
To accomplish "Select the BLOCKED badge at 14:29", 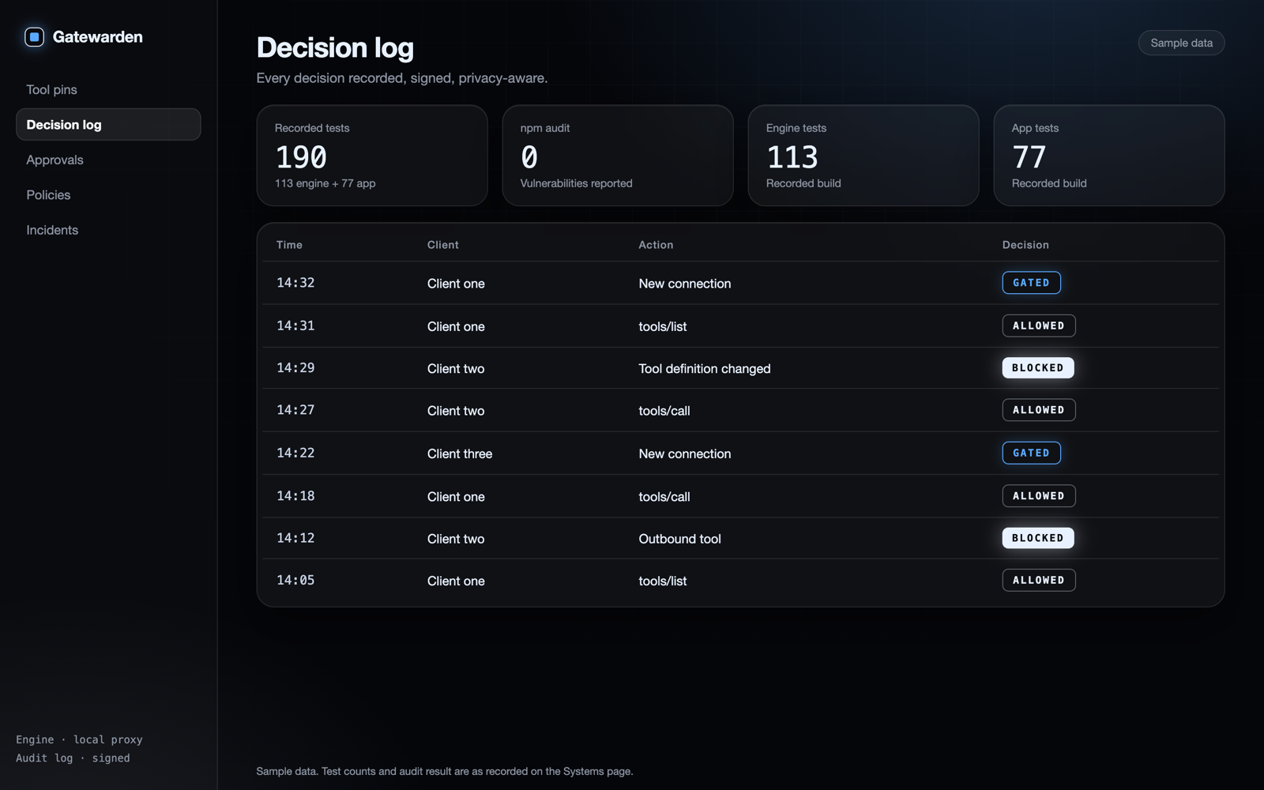I will click(1038, 368).
